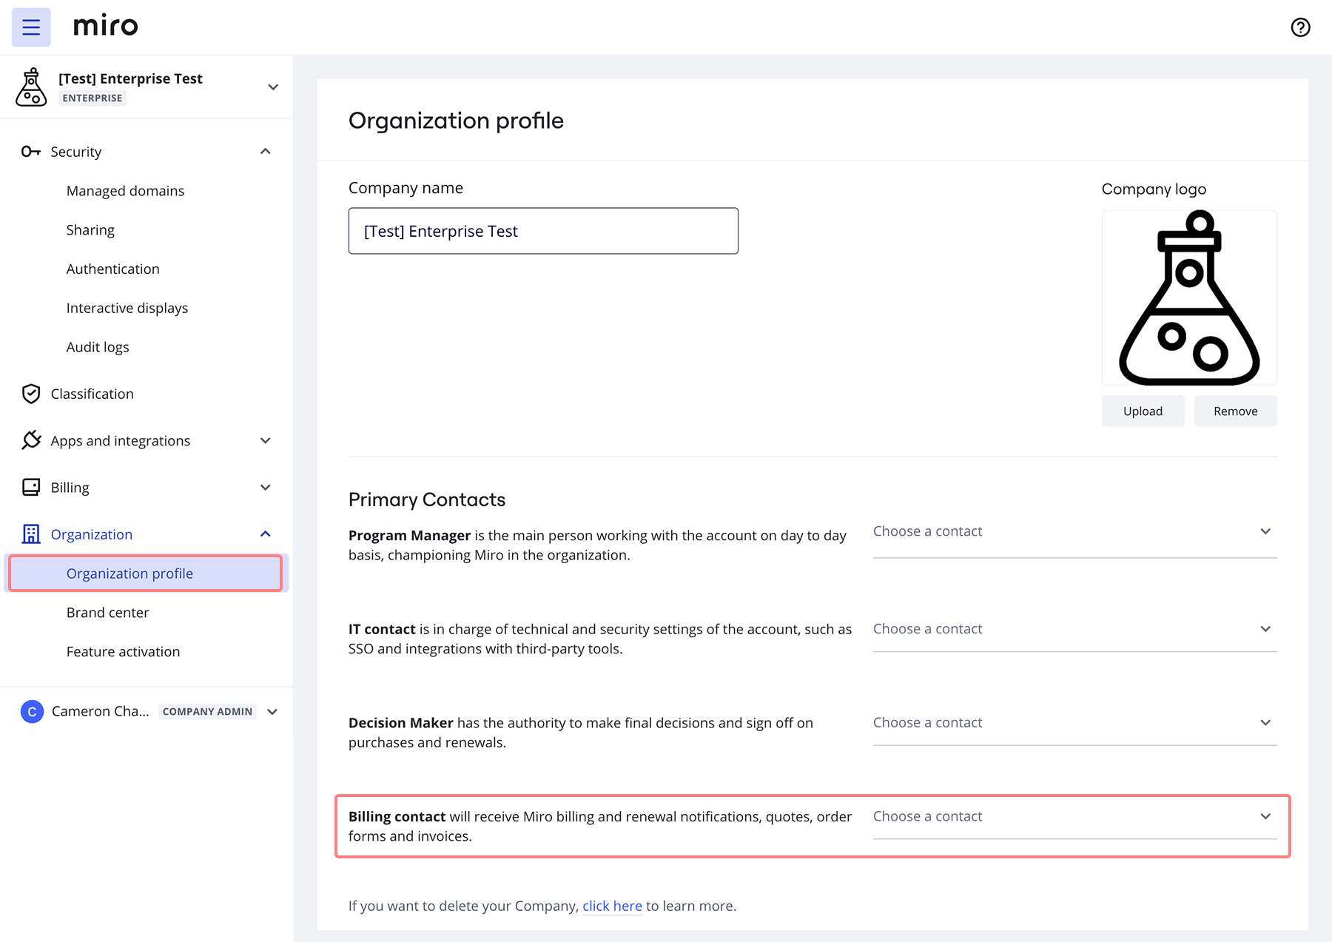Open the IT contact dropdown
The width and height of the screenshot is (1332, 942).
point(1074,629)
